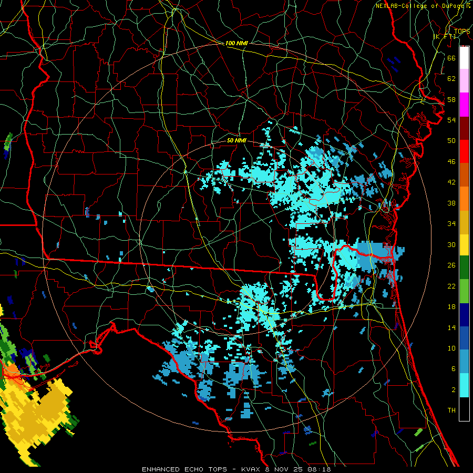Screen dimensions: 473x473
Task: Click the dark green legend swatch
Action: tap(464, 268)
